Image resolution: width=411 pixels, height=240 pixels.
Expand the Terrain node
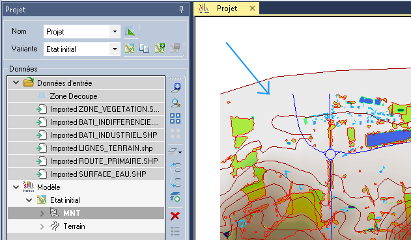tap(42, 226)
